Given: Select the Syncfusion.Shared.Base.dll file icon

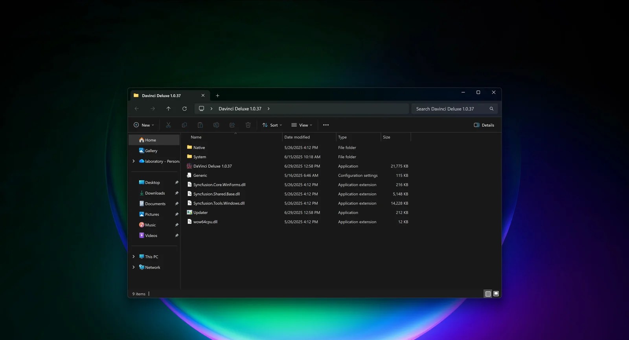Looking at the screenshot, I should [189, 194].
